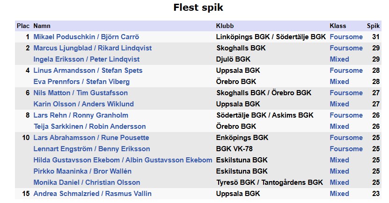Click Monika Daniel / Christian Olsson link
Image resolution: width=389 pixels, height=203 pixels.
(x=87, y=182)
